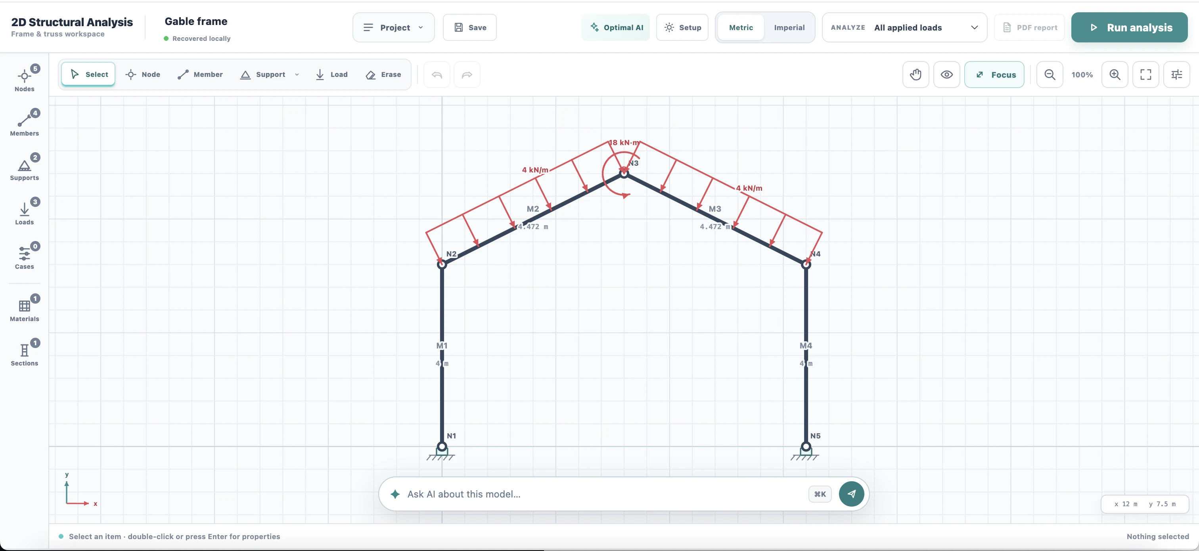Viewport: 1199px width, 551px height.
Task: Choose the Load tool
Action: [x=332, y=75]
